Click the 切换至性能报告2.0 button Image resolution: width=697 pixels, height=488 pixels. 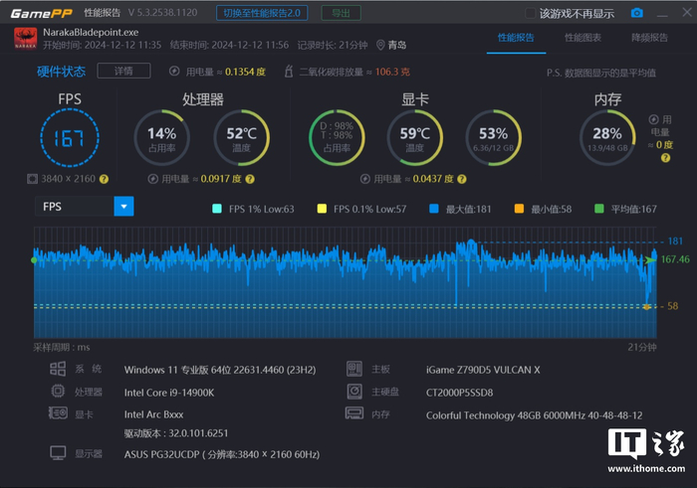tap(262, 13)
